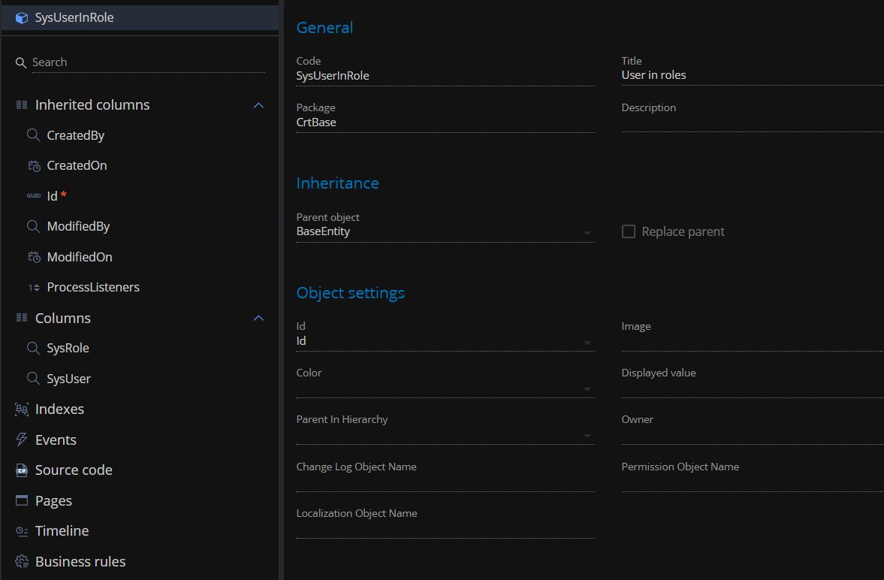This screenshot has width=884, height=580.
Task: Collapse the Inherited columns section
Action: pyautogui.click(x=258, y=105)
